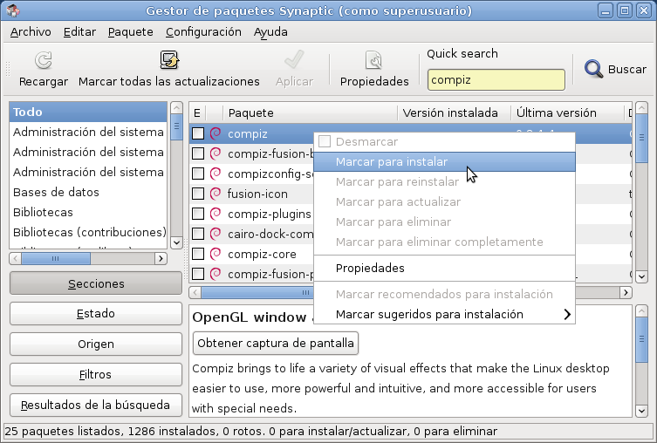Toggle status checkbox for cairo-dock-com package
657x443 pixels.
(x=198, y=234)
